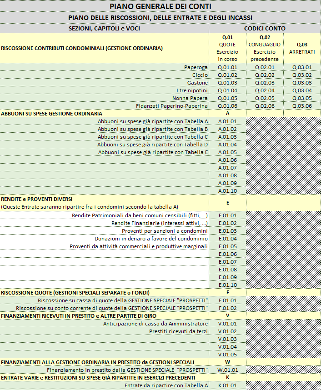Select RENDITE e PROVENTI DIVERSI header
Image resolution: width=321 pixels, height=390 pixels.
click(x=104, y=203)
